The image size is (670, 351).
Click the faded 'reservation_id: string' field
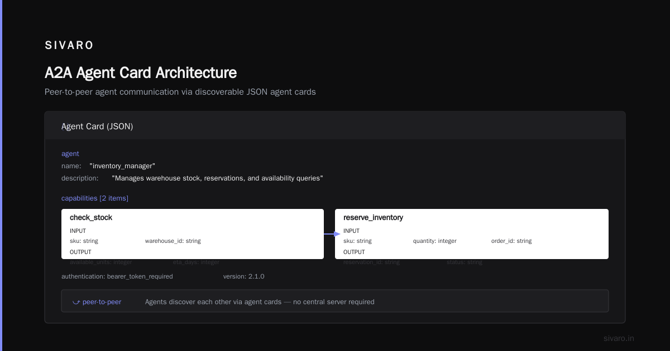coord(371,262)
